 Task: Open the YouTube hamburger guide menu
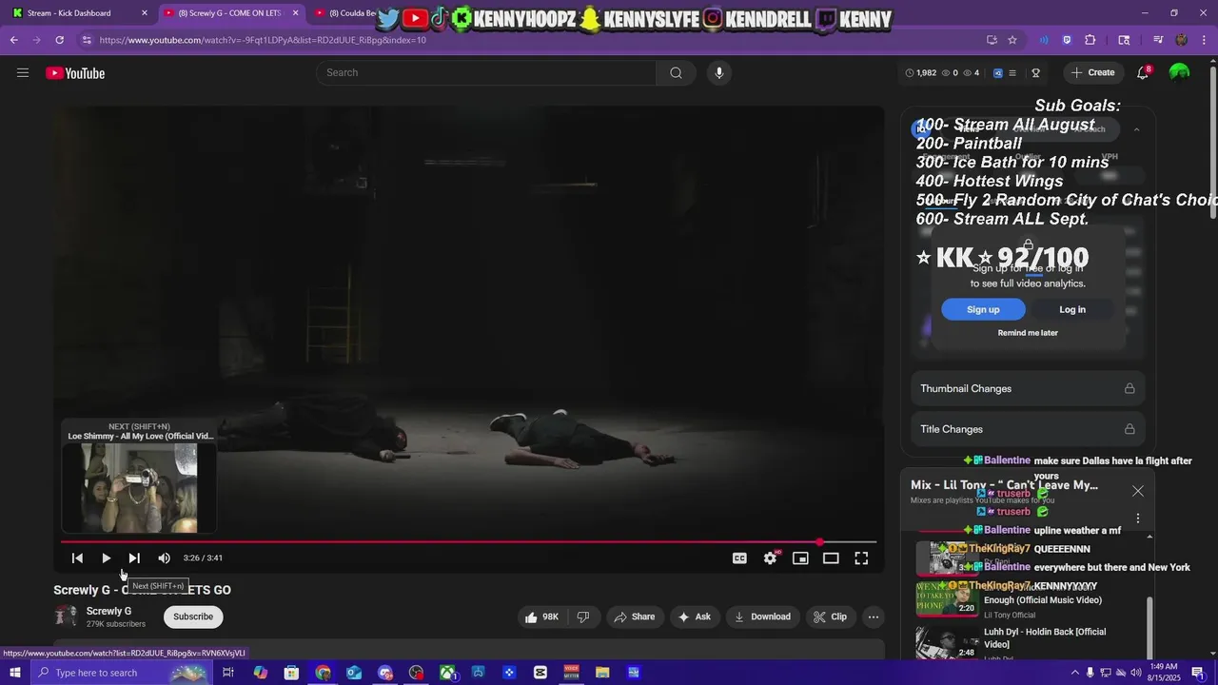click(23, 73)
